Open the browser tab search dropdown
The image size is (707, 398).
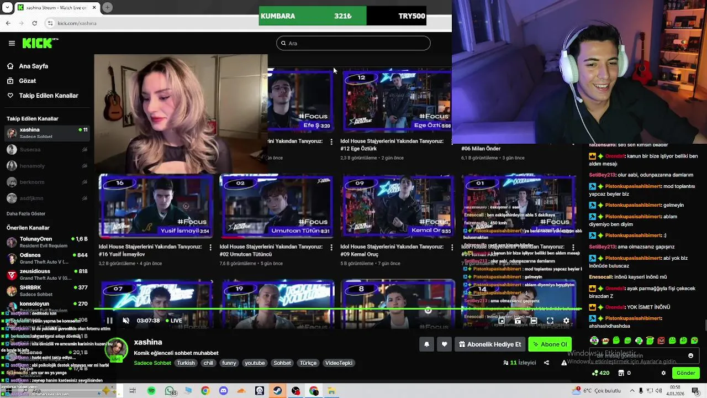(x=7, y=7)
